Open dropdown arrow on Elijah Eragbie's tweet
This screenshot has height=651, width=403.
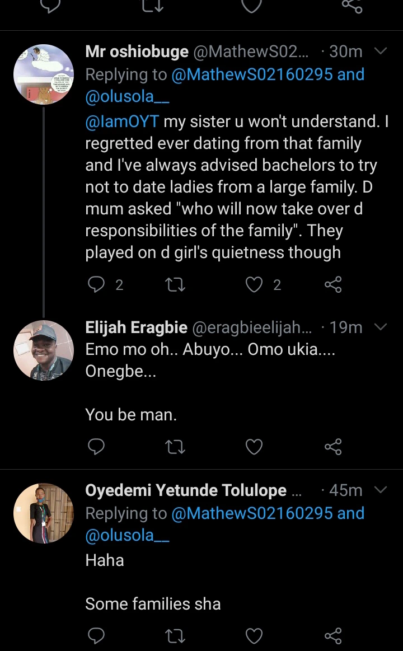381,327
